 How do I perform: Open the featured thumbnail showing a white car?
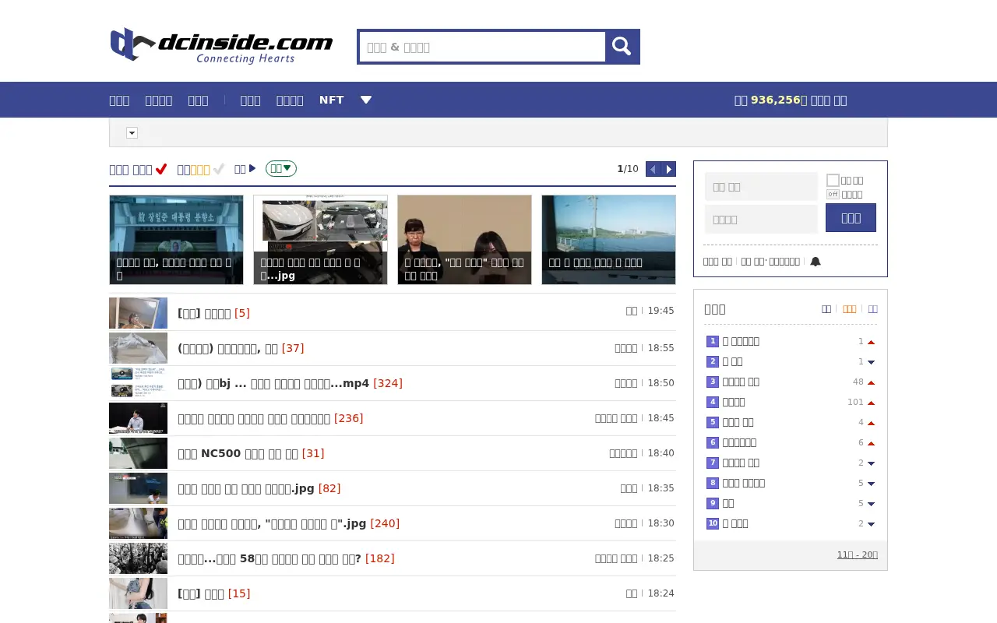point(320,240)
